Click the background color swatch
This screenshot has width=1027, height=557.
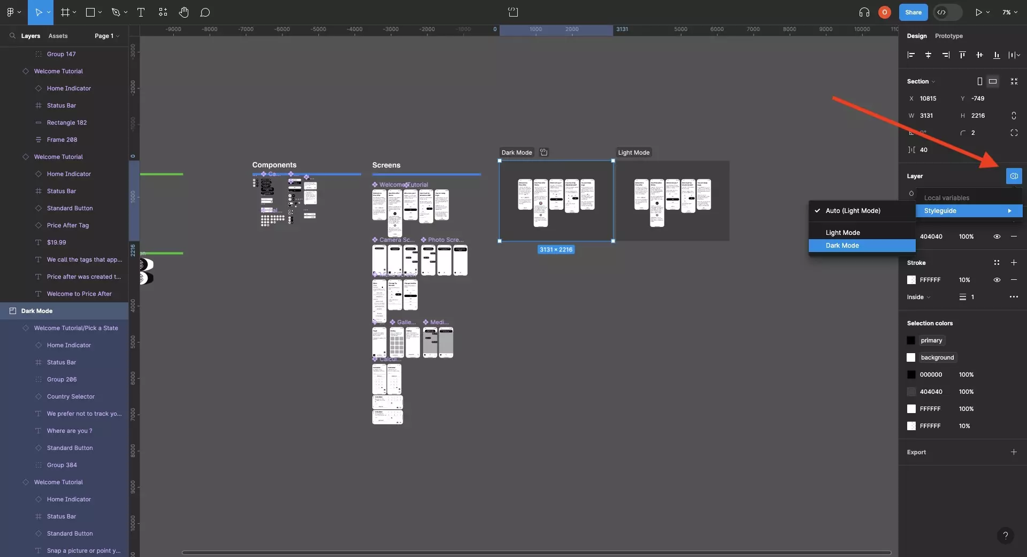911,357
